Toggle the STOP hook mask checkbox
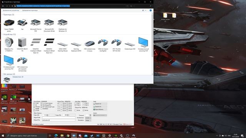Viewport: 246px width, 138px height. tap(34, 110)
